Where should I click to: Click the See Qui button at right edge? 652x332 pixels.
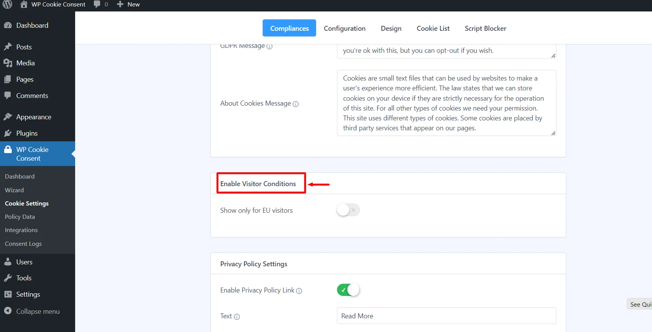tap(639, 304)
